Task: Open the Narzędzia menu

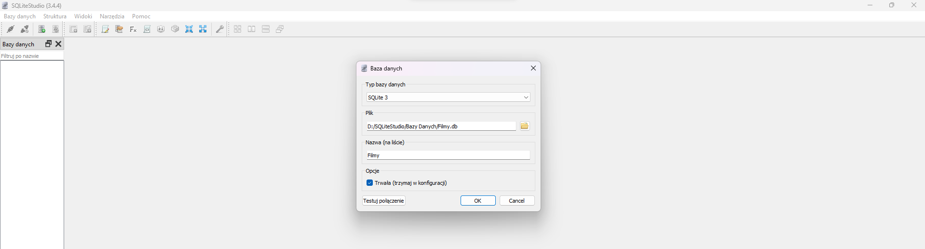Action: [x=112, y=16]
